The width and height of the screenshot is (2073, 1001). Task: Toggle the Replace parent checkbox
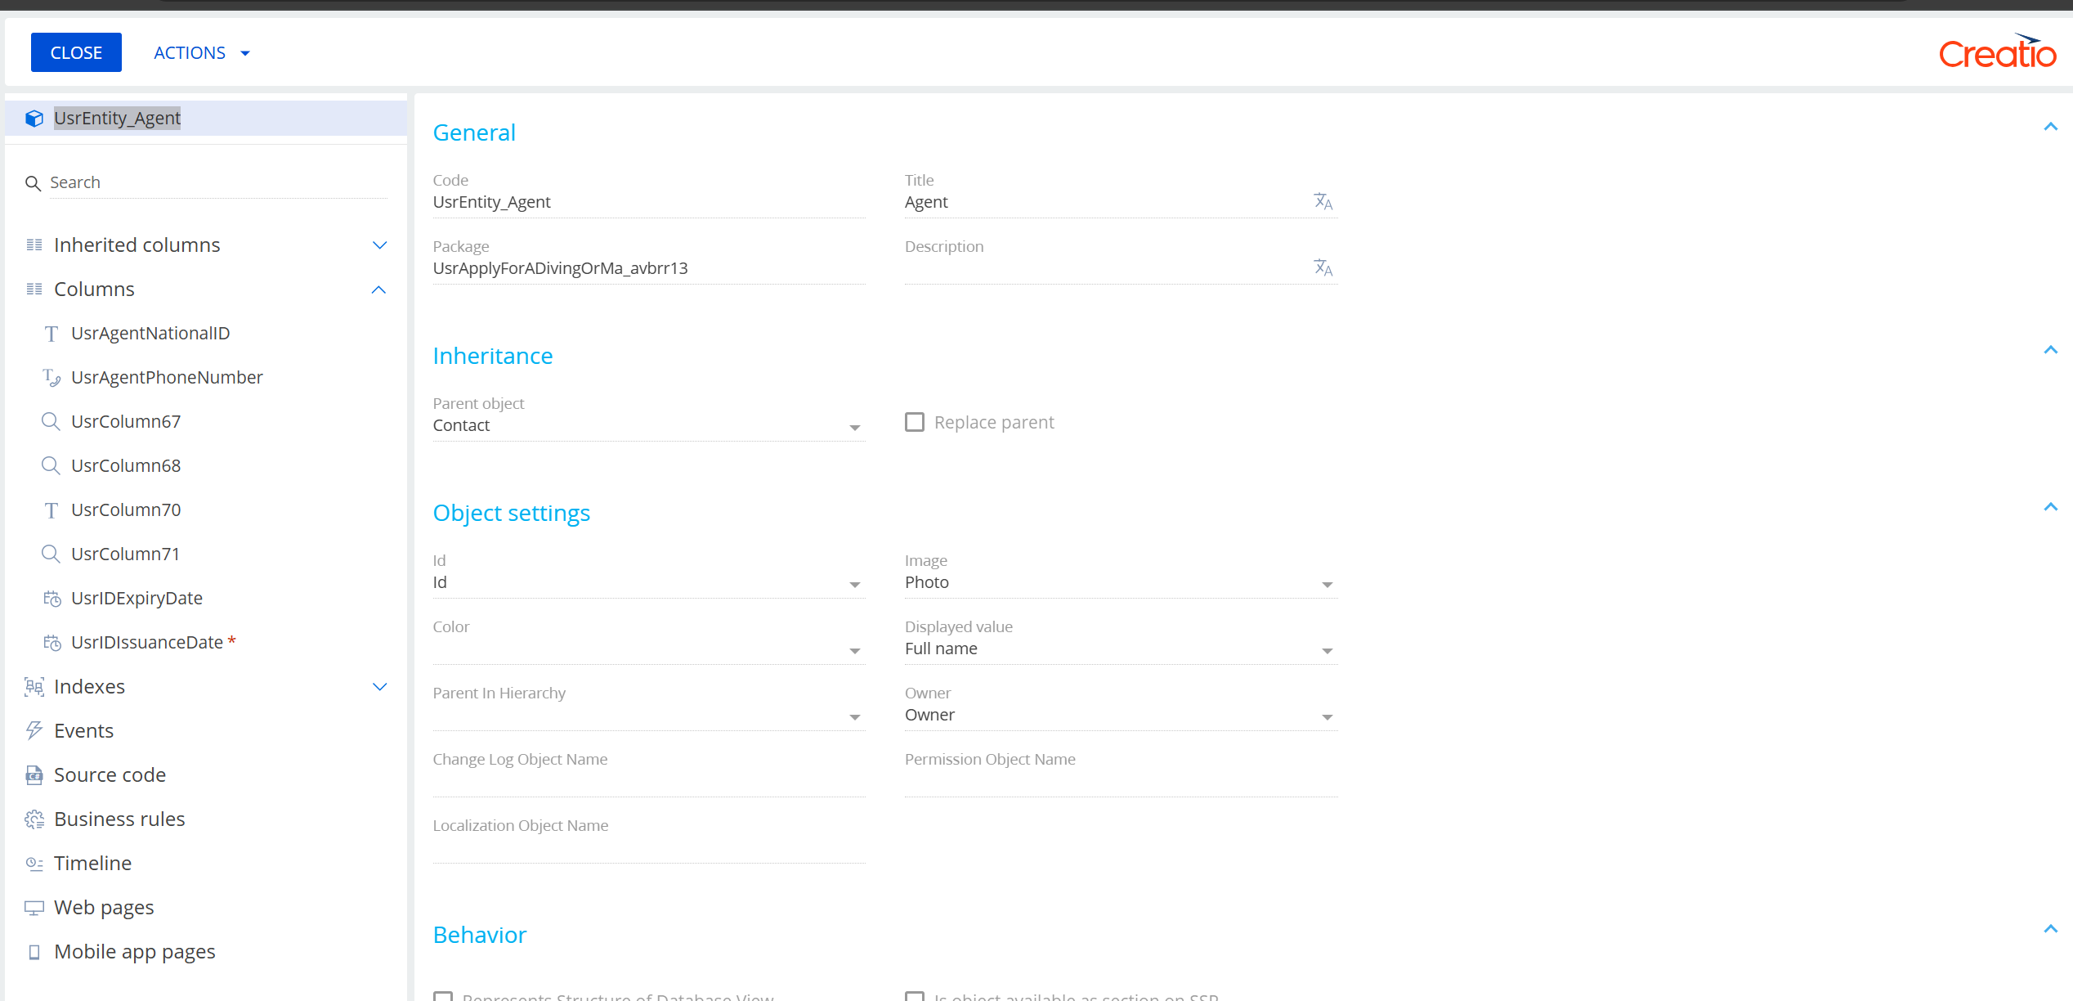tap(915, 422)
